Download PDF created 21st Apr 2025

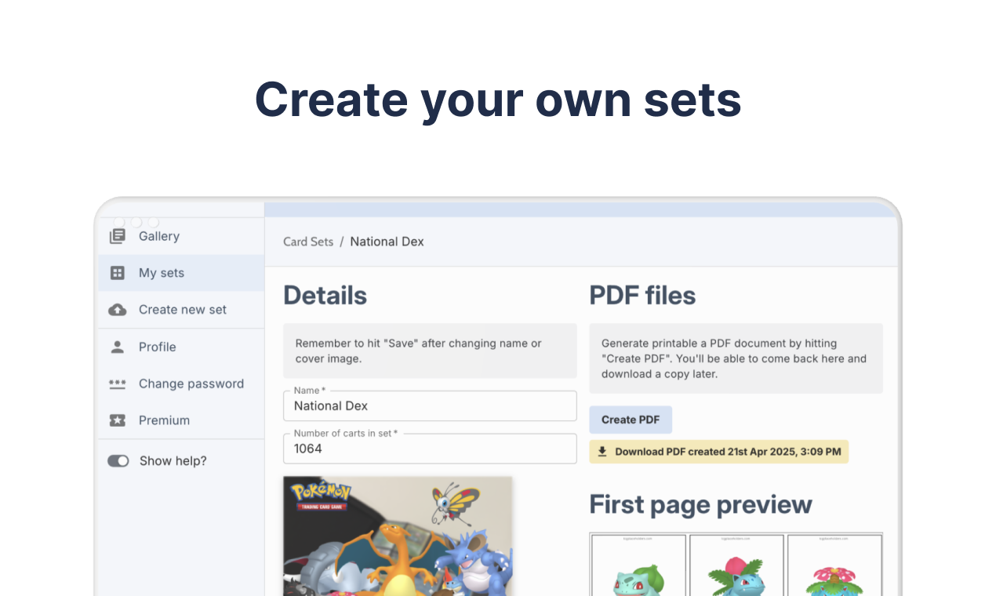pyautogui.click(x=719, y=452)
